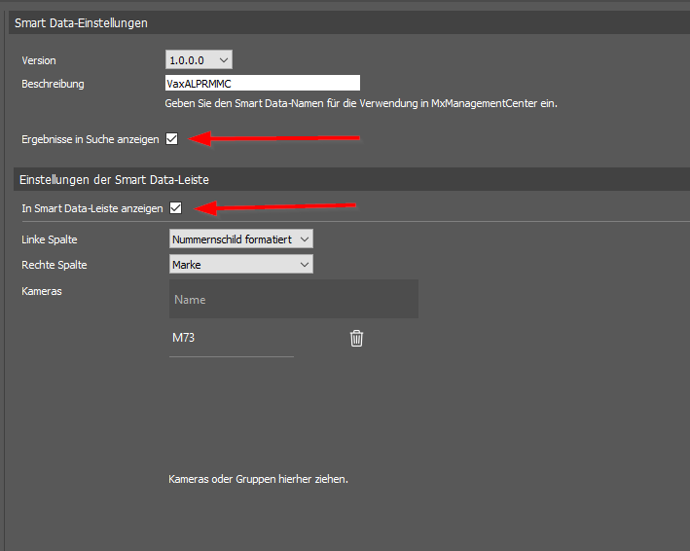
Task: Click the 'Beschreibung' label
Action: (x=53, y=84)
